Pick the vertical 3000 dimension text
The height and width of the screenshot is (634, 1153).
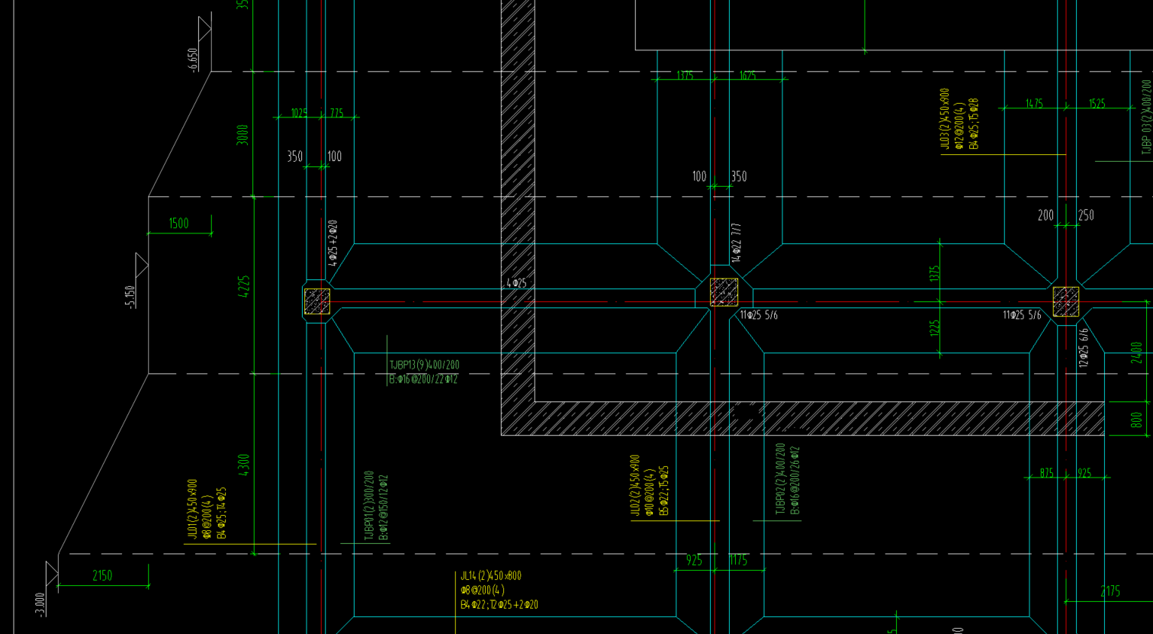(x=242, y=134)
